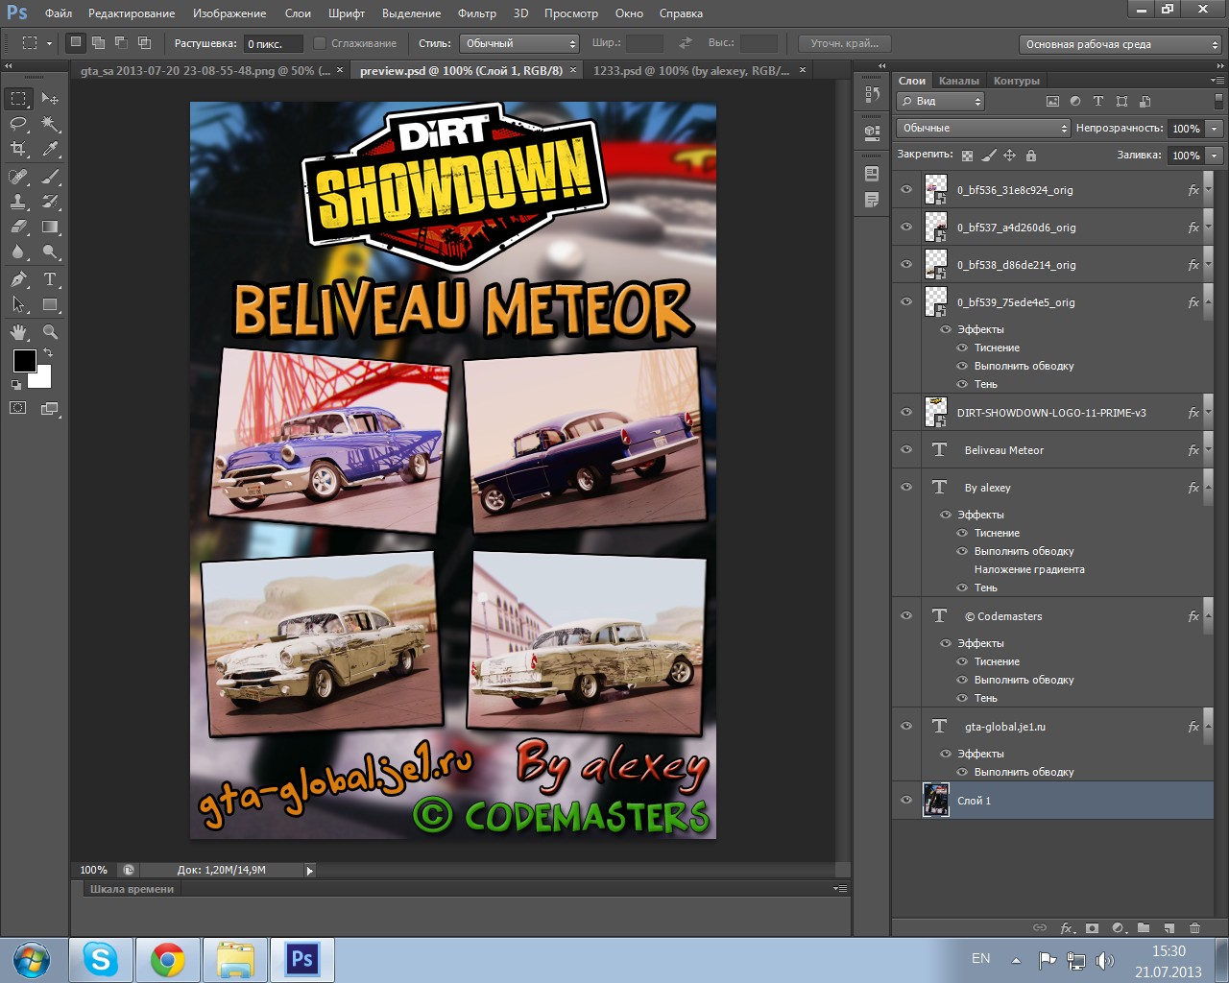This screenshot has height=983, width=1229.
Task: Hide the Beliveau Meteor text layer
Action: coord(906,450)
